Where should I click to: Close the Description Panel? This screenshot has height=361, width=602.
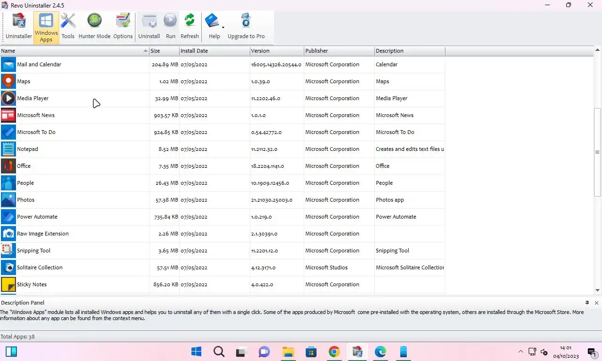click(596, 303)
